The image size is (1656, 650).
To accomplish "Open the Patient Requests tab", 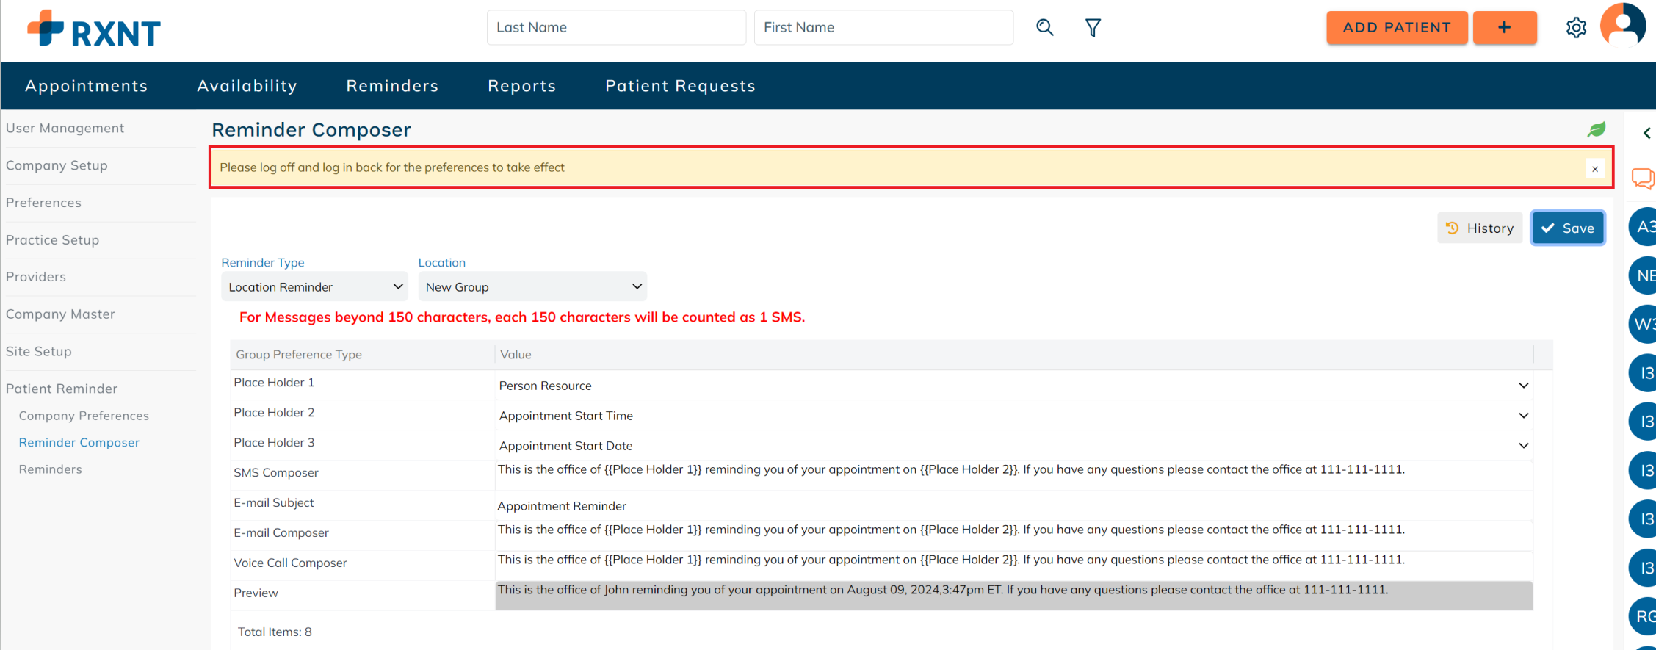I will click(x=680, y=86).
